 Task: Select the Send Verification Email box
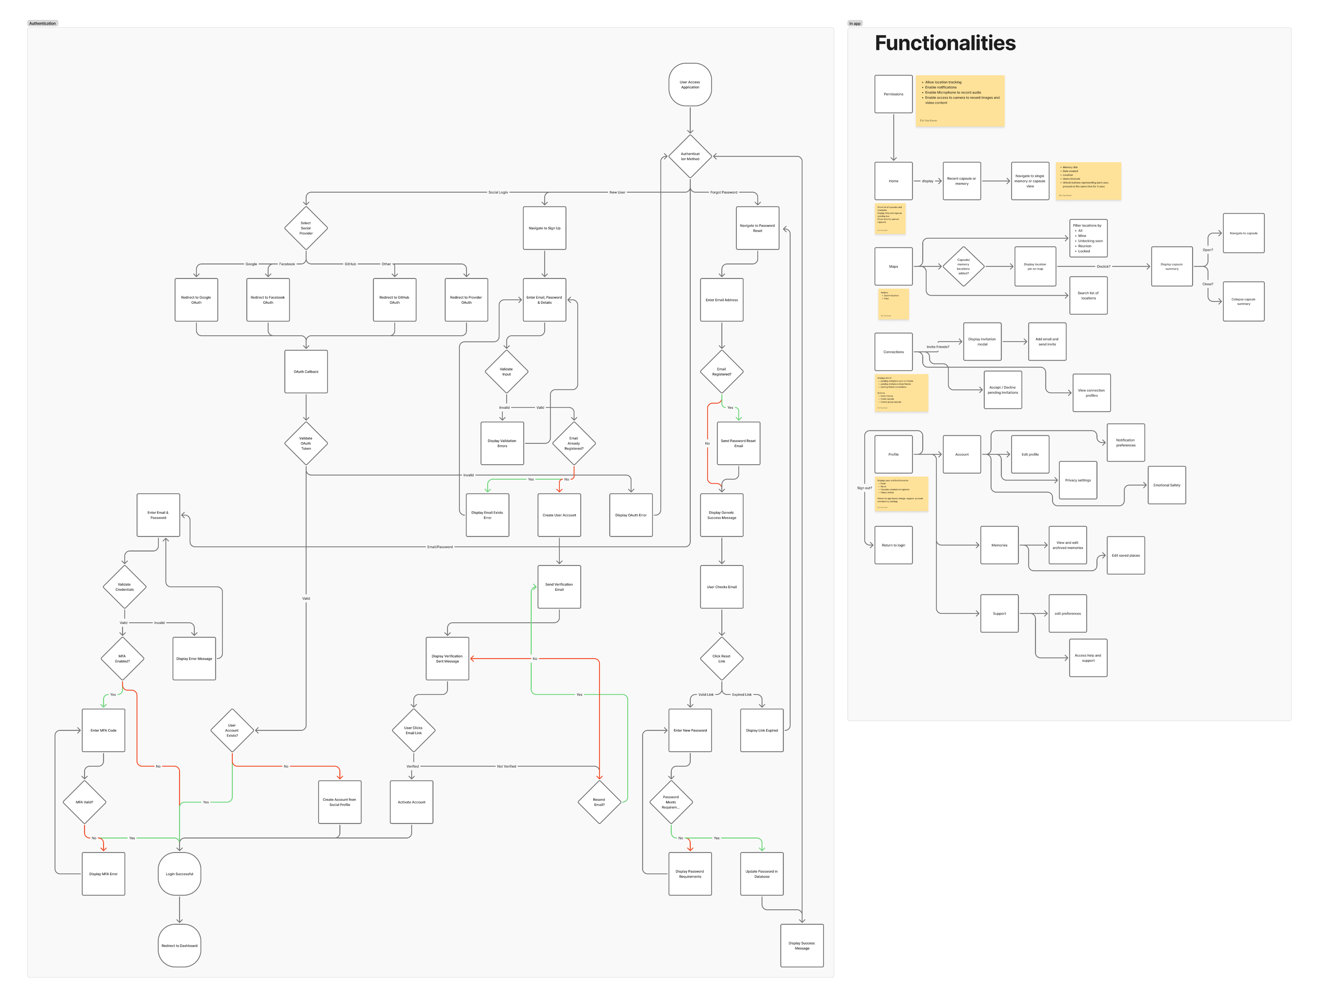[559, 587]
